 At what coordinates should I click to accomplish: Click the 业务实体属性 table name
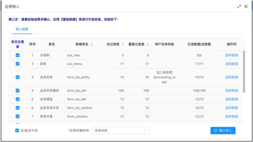[49, 90]
